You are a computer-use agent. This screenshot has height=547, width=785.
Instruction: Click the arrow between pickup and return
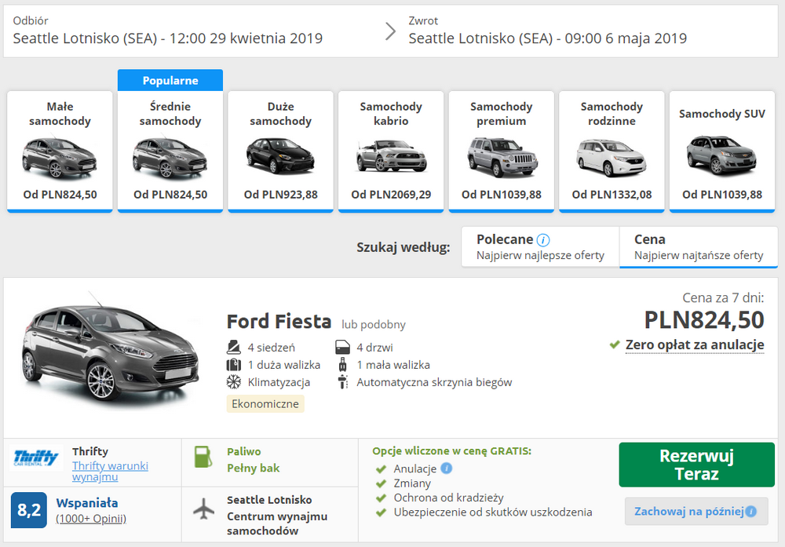point(390,31)
